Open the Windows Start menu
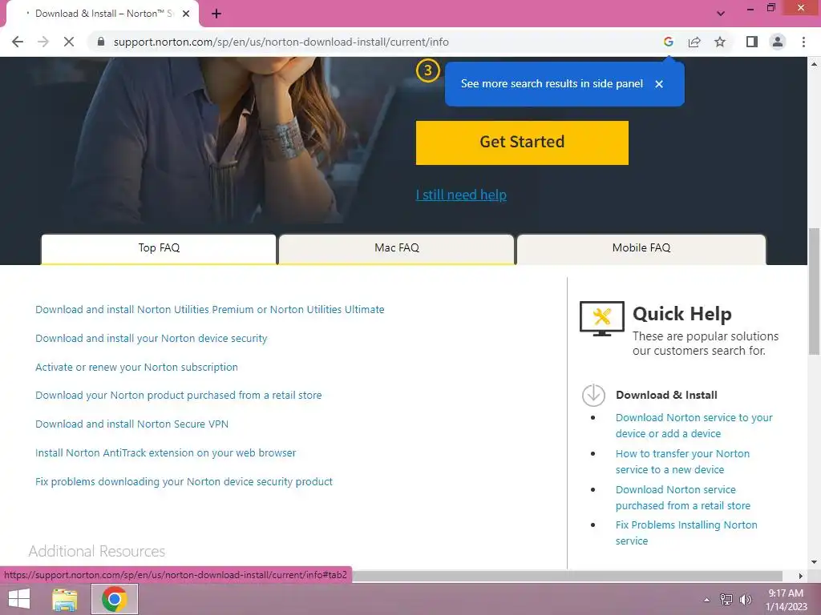Viewport: 821px width, 615px height. (x=19, y=599)
